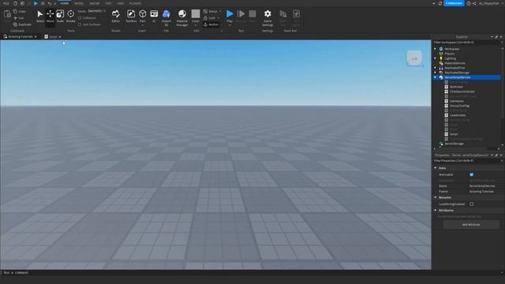Collapse the Behavior properties section

point(436,197)
